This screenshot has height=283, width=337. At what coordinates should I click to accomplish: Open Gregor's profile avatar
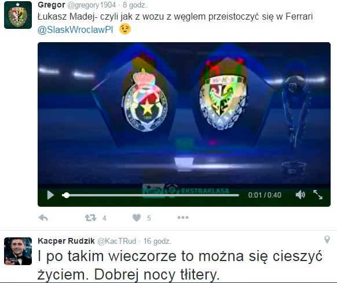[18, 15]
